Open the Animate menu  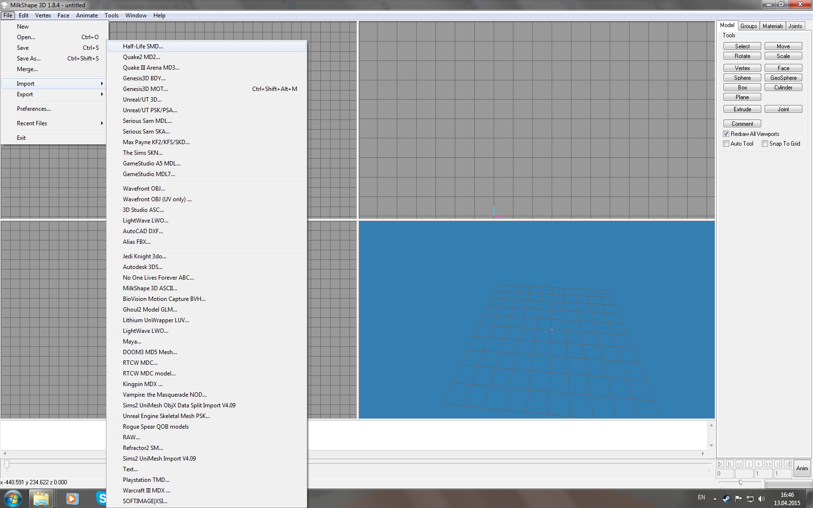pos(87,15)
